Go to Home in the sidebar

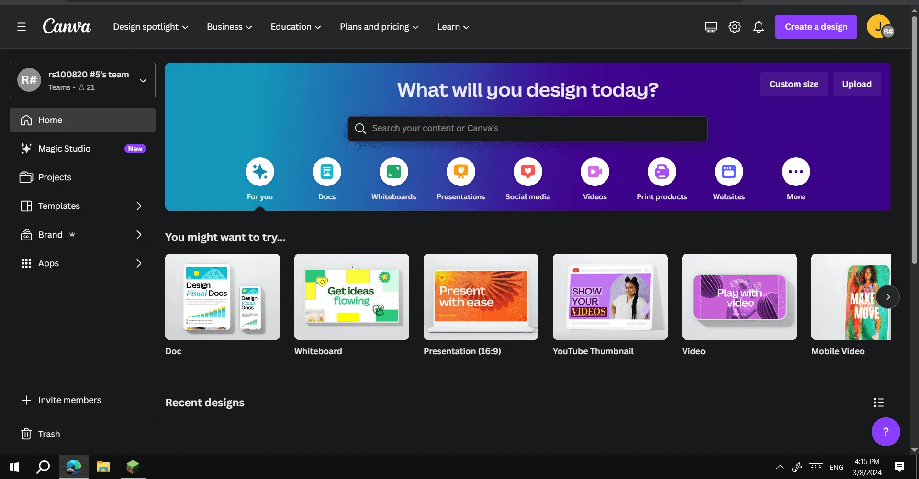point(82,120)
